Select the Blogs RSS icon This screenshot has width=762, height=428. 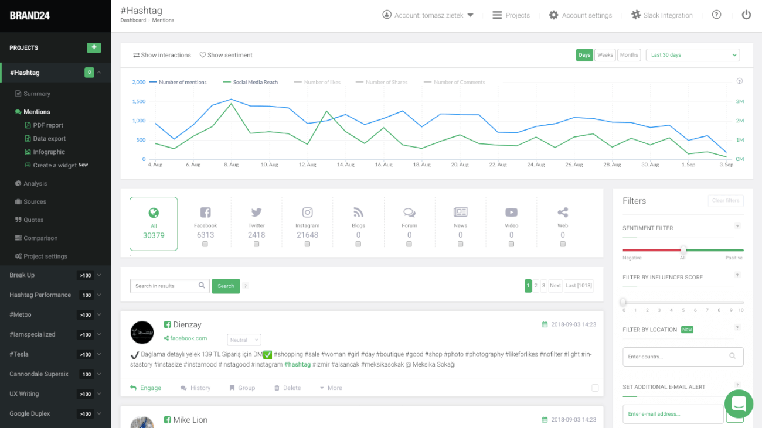click(x=358, y=213)
